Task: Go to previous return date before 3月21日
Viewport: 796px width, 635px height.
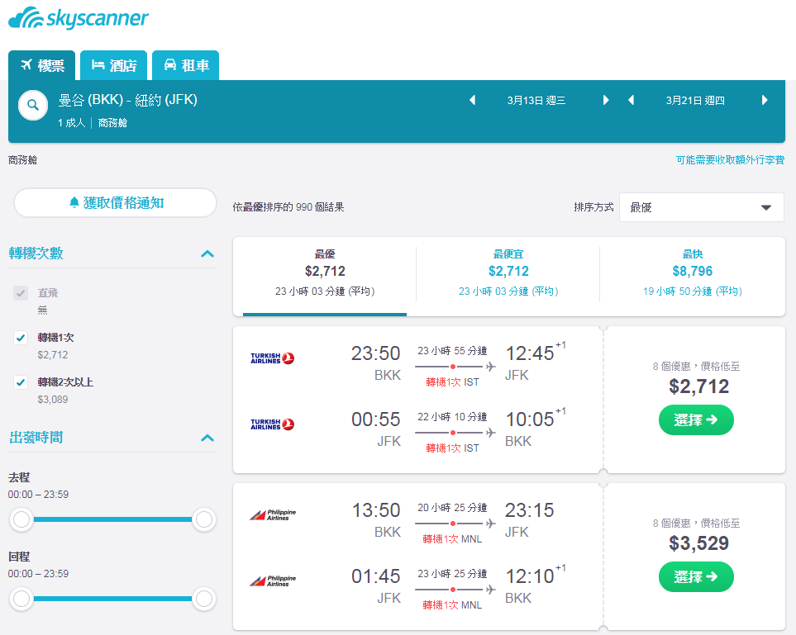Action: [x=631, y=100]
